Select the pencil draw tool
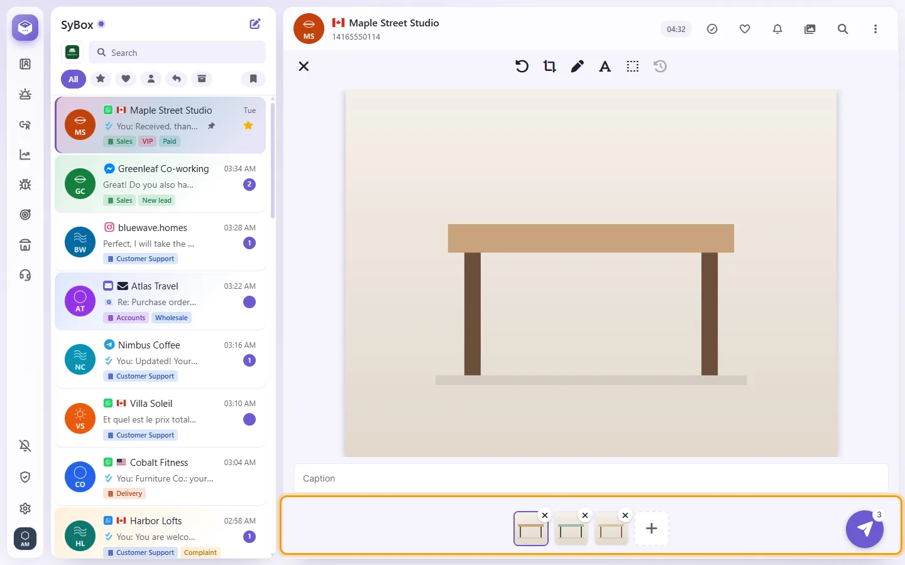The width and height of the screenshot is (905, 565). click(577, 67)
